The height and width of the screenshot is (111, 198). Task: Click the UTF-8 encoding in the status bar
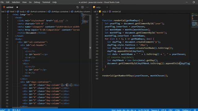(164, 110)
